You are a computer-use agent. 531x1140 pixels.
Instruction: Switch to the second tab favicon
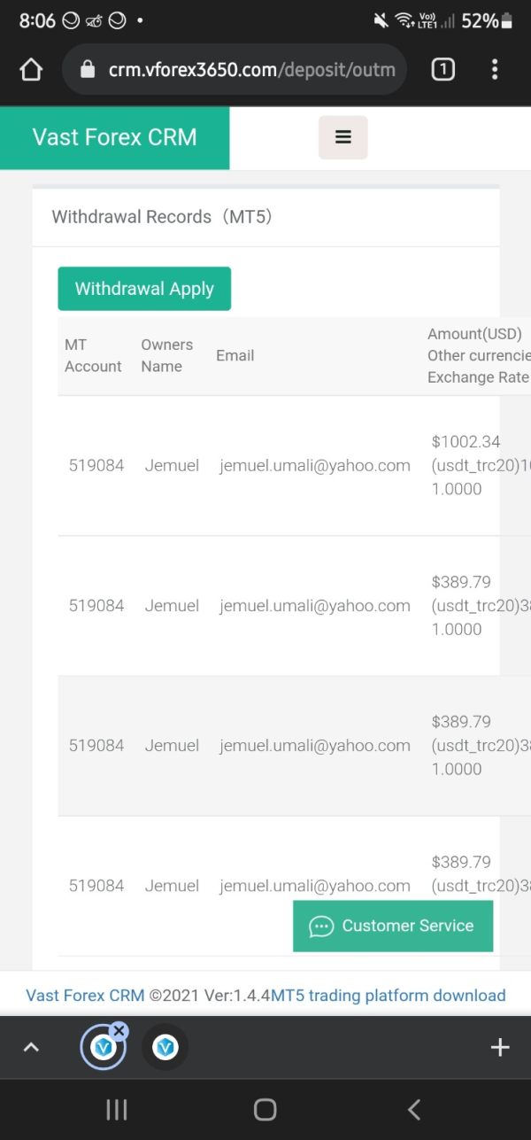tap(165, 1048)
